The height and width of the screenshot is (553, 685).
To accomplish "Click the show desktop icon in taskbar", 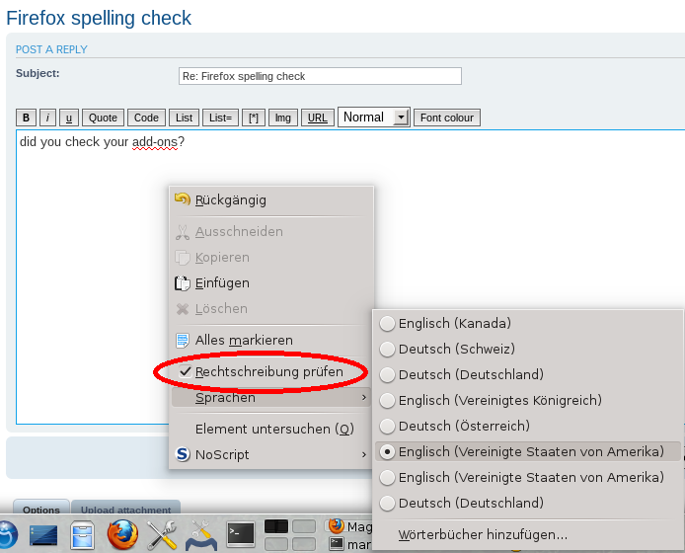I will pos(43,535).
